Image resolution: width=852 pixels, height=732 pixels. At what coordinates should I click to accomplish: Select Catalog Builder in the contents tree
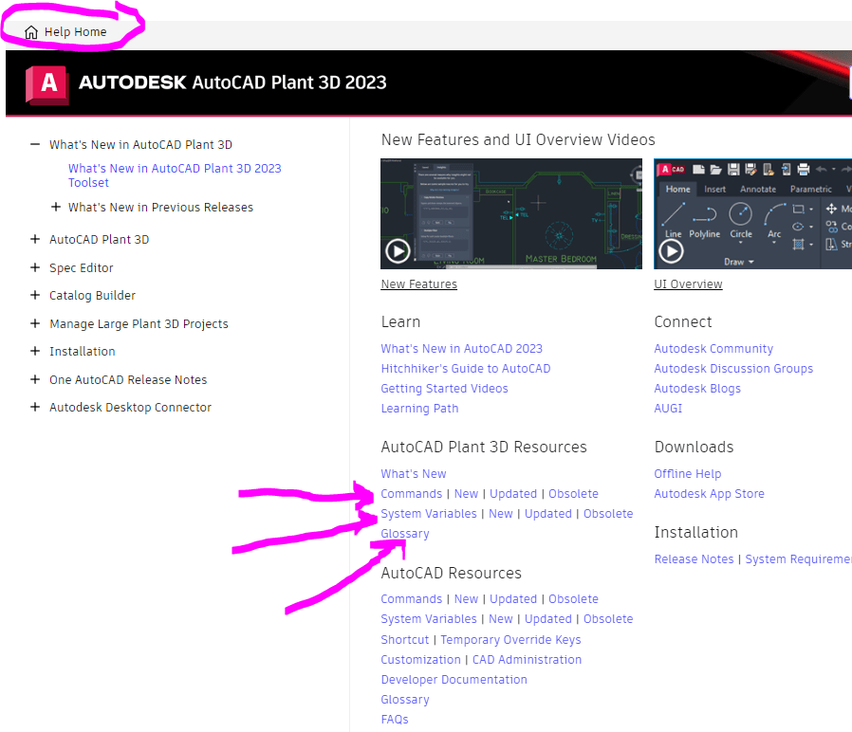pos(92,296)
